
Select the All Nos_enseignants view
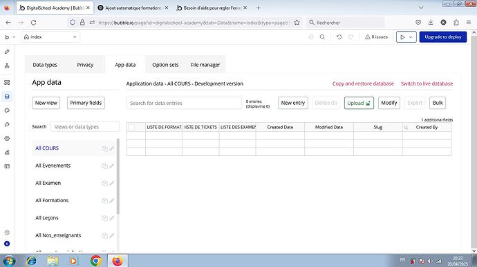(x=58, y=235)
